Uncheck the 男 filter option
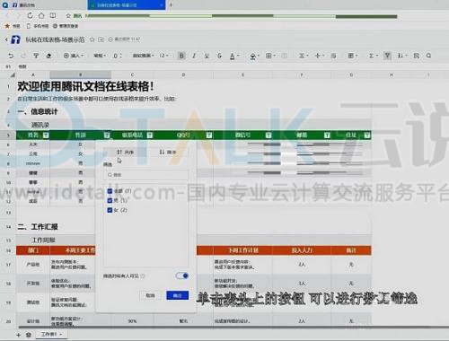Image resolution: width=449 pixels, height=341 pixels. coord(110,200)
